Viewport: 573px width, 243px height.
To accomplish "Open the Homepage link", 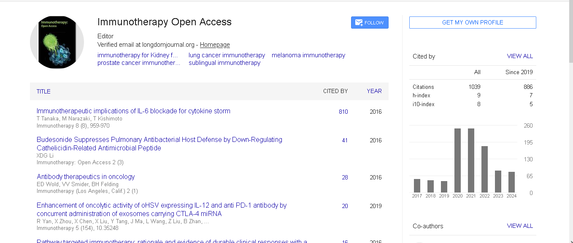I will point(215,45).
